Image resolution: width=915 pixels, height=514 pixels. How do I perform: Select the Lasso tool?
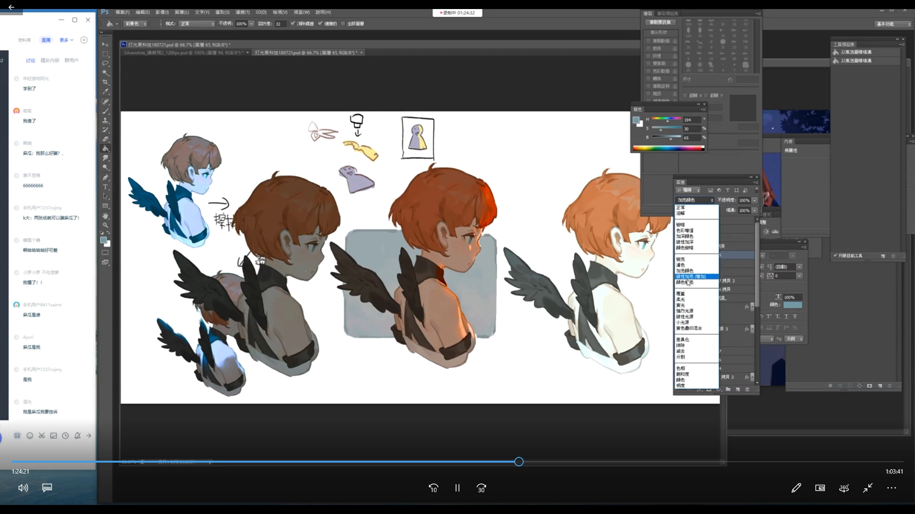[x=105, y=63]
